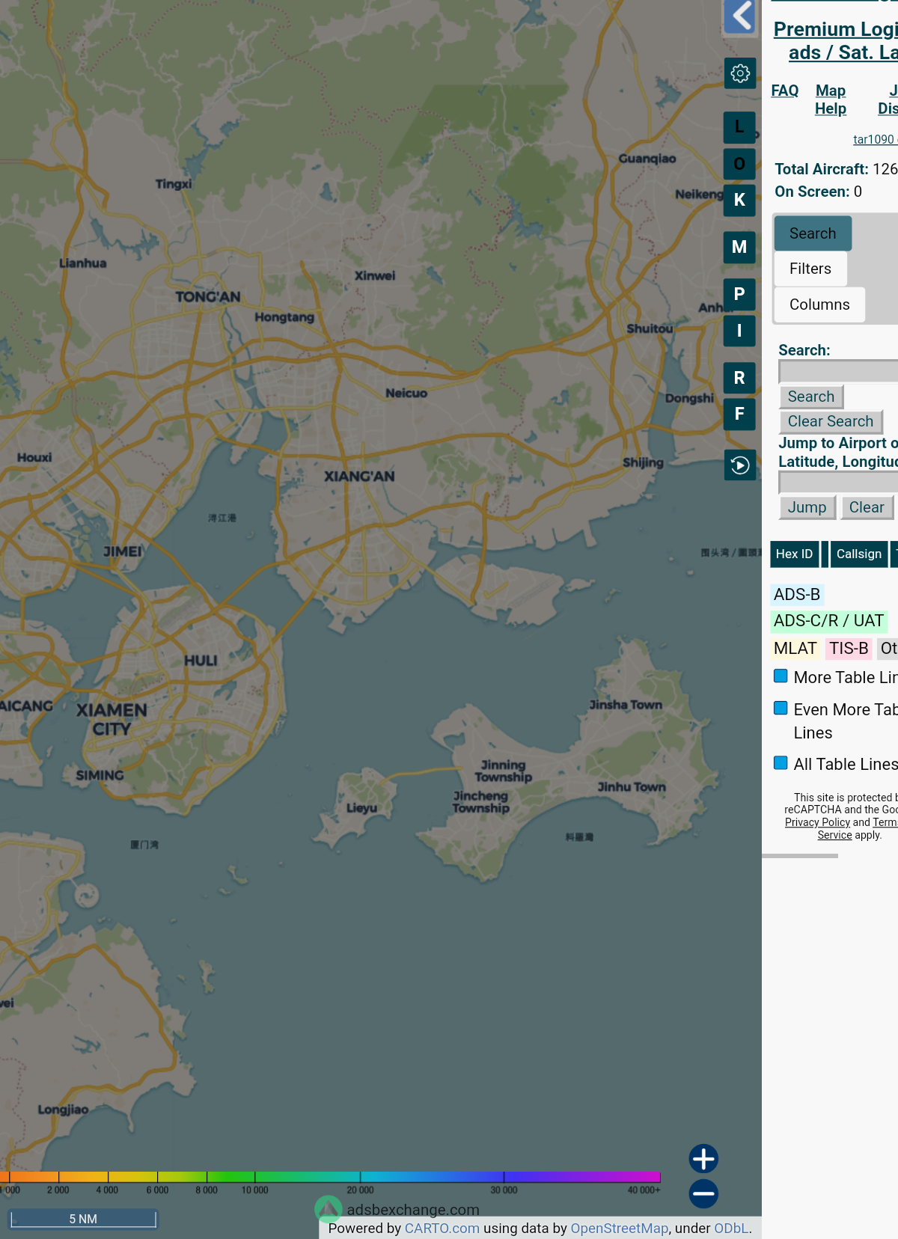Switch to the Search tab
898x1239 pixels.
point(813,233)
